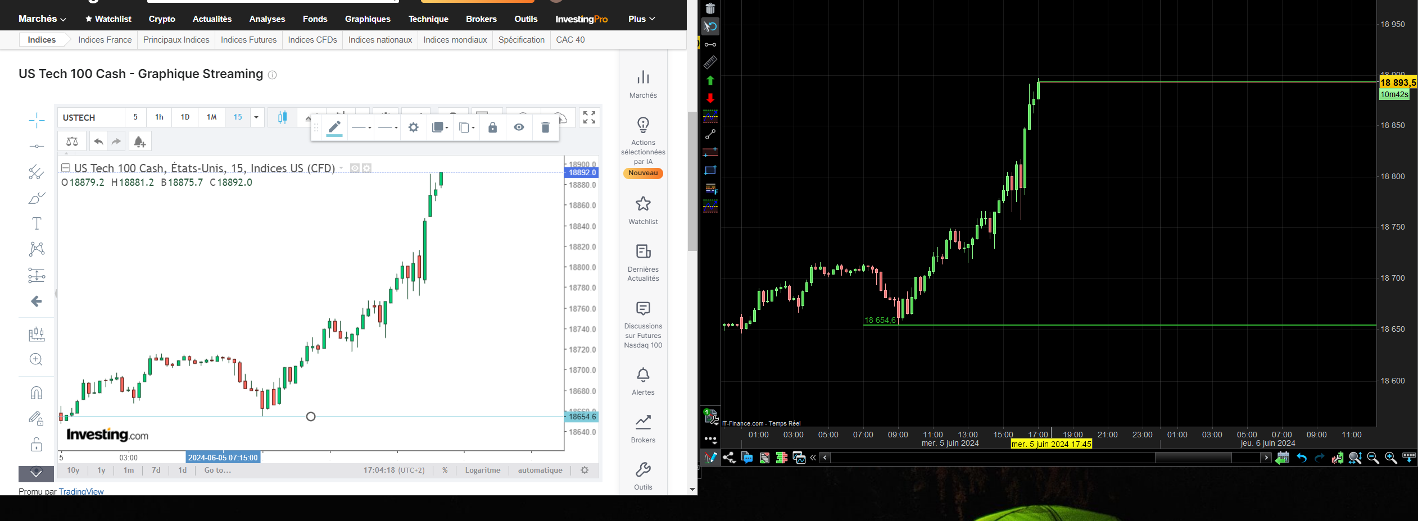
Task: Toggle fullscreen mode of the chart
Action: coord(589,117)
